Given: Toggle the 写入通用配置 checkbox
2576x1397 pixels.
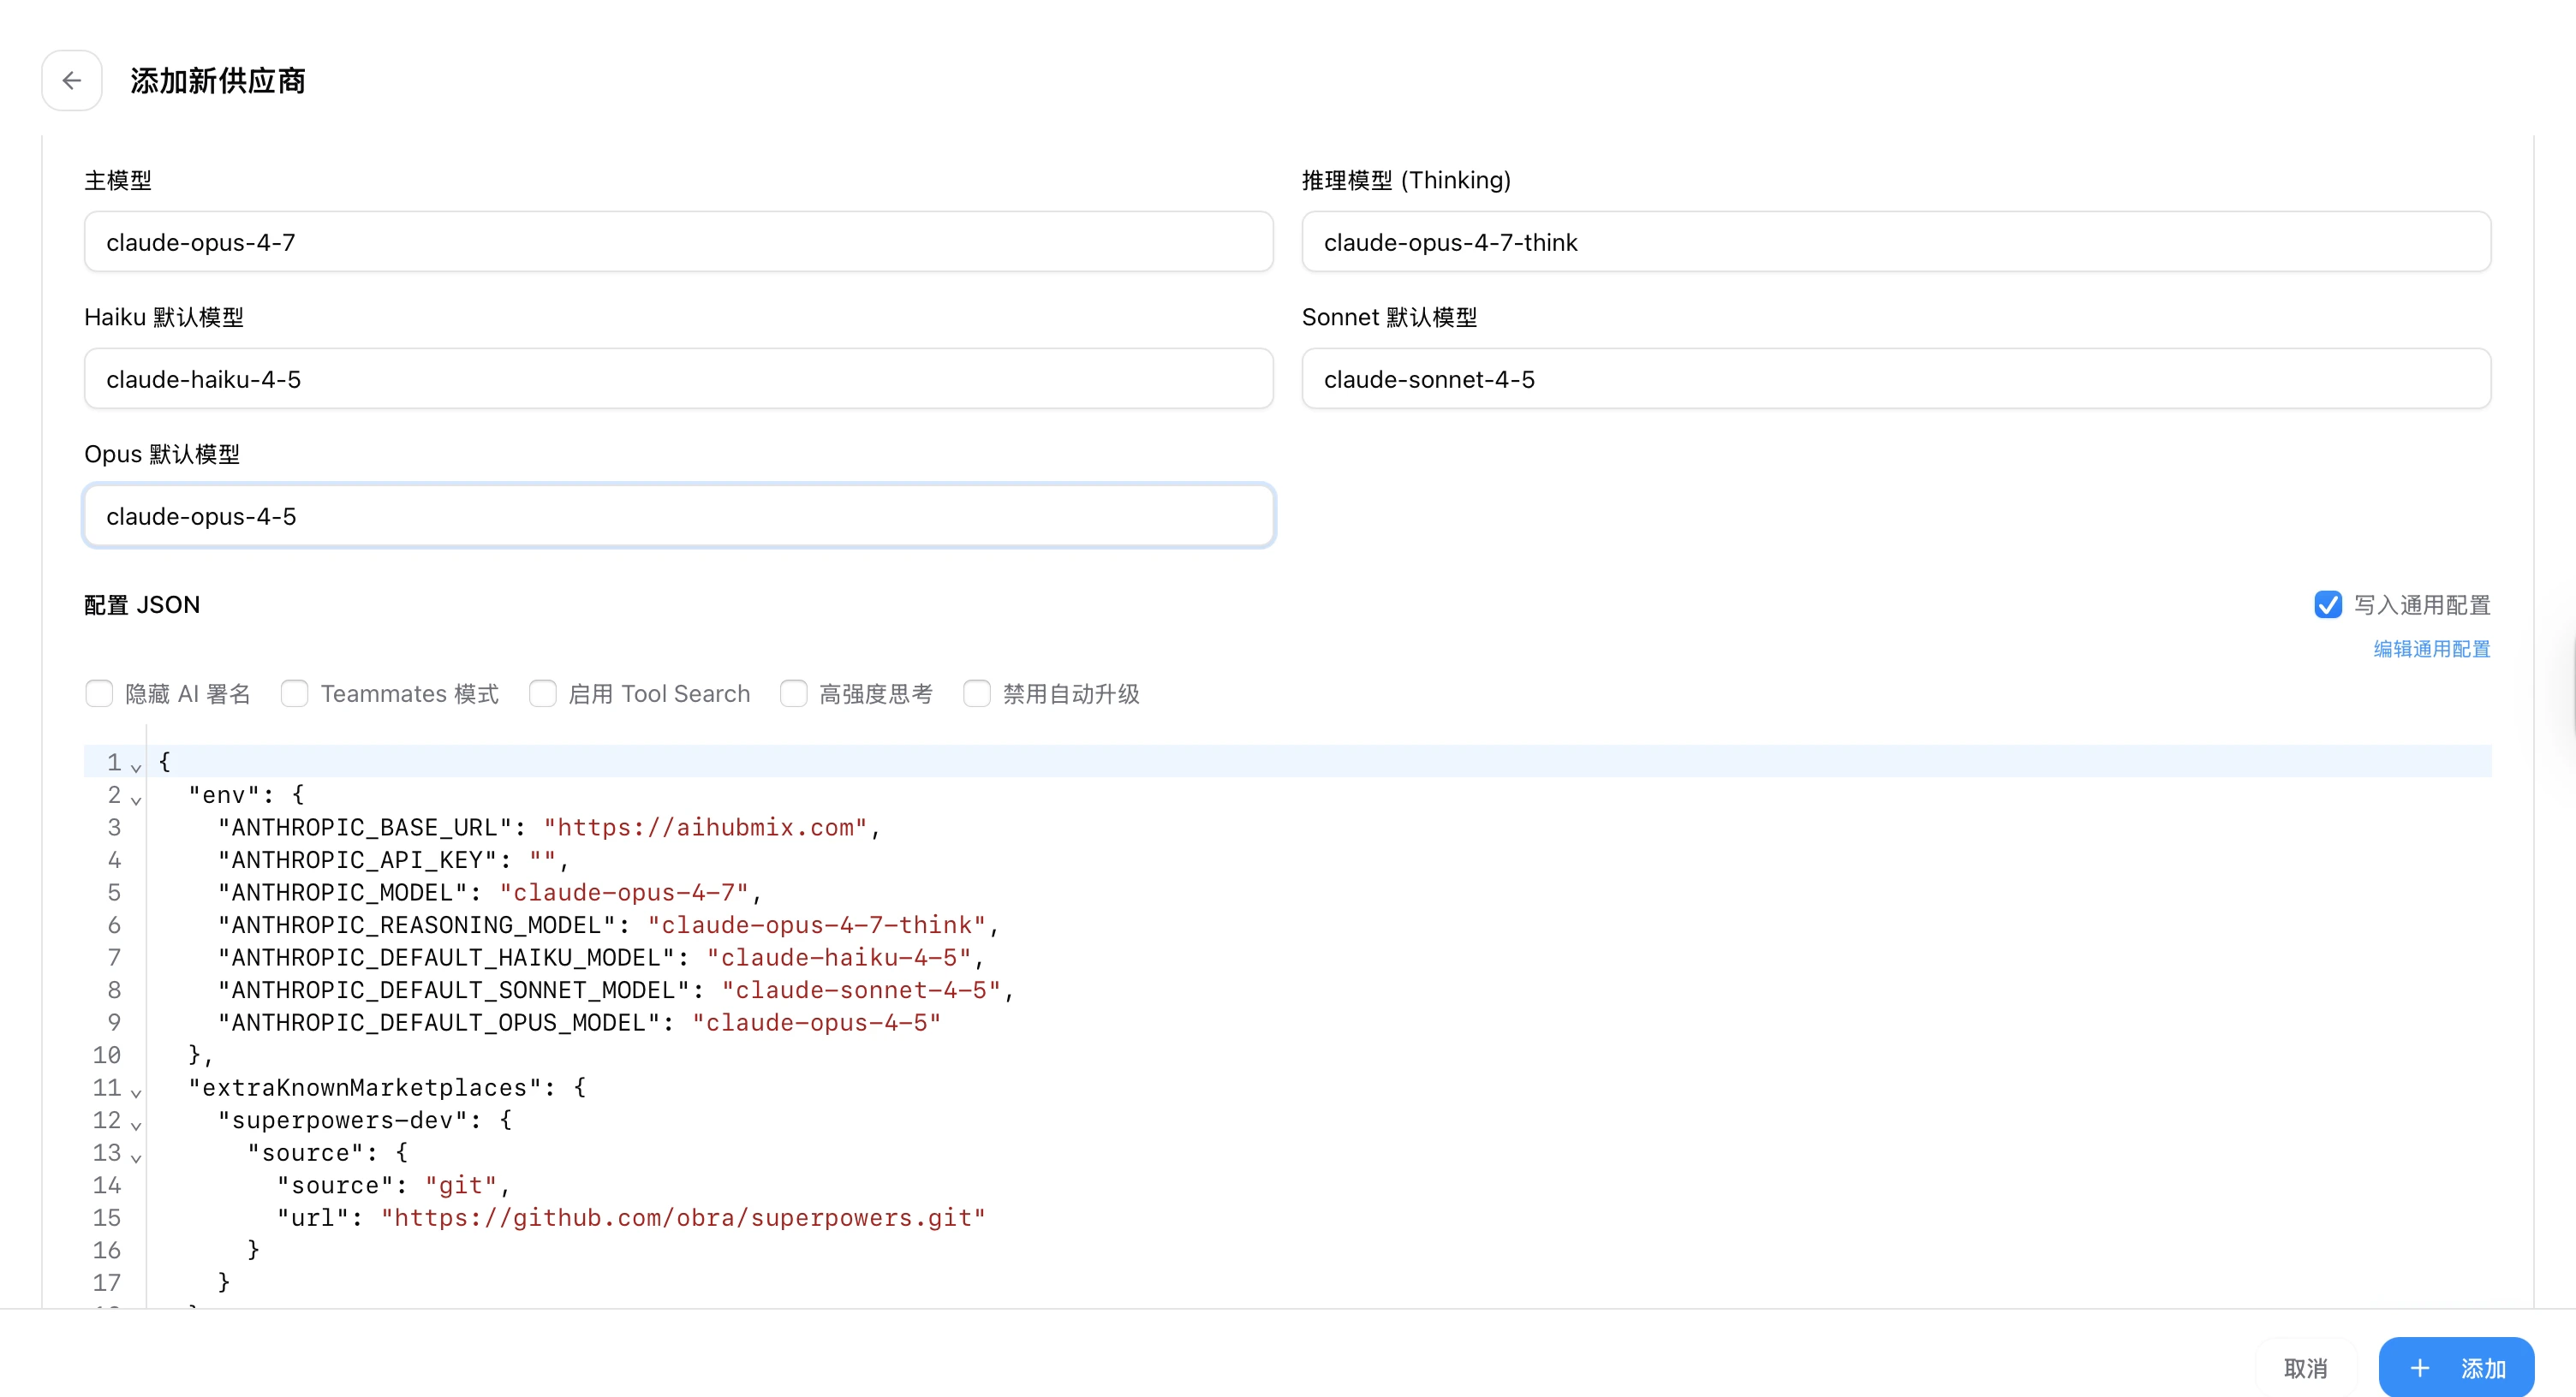Looking at the screenshot, I should (x=2327, y=604).
